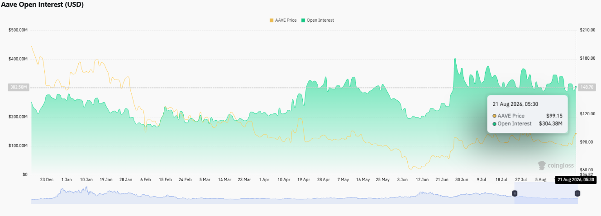Click the 302.50M left axis marker
This screenshot has width=601, height=216.
coord(19,88)
